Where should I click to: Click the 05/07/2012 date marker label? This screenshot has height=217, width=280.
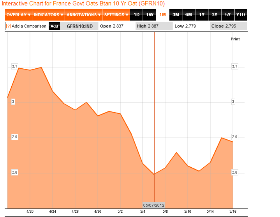pyautogui.click(x=154, y=205)
